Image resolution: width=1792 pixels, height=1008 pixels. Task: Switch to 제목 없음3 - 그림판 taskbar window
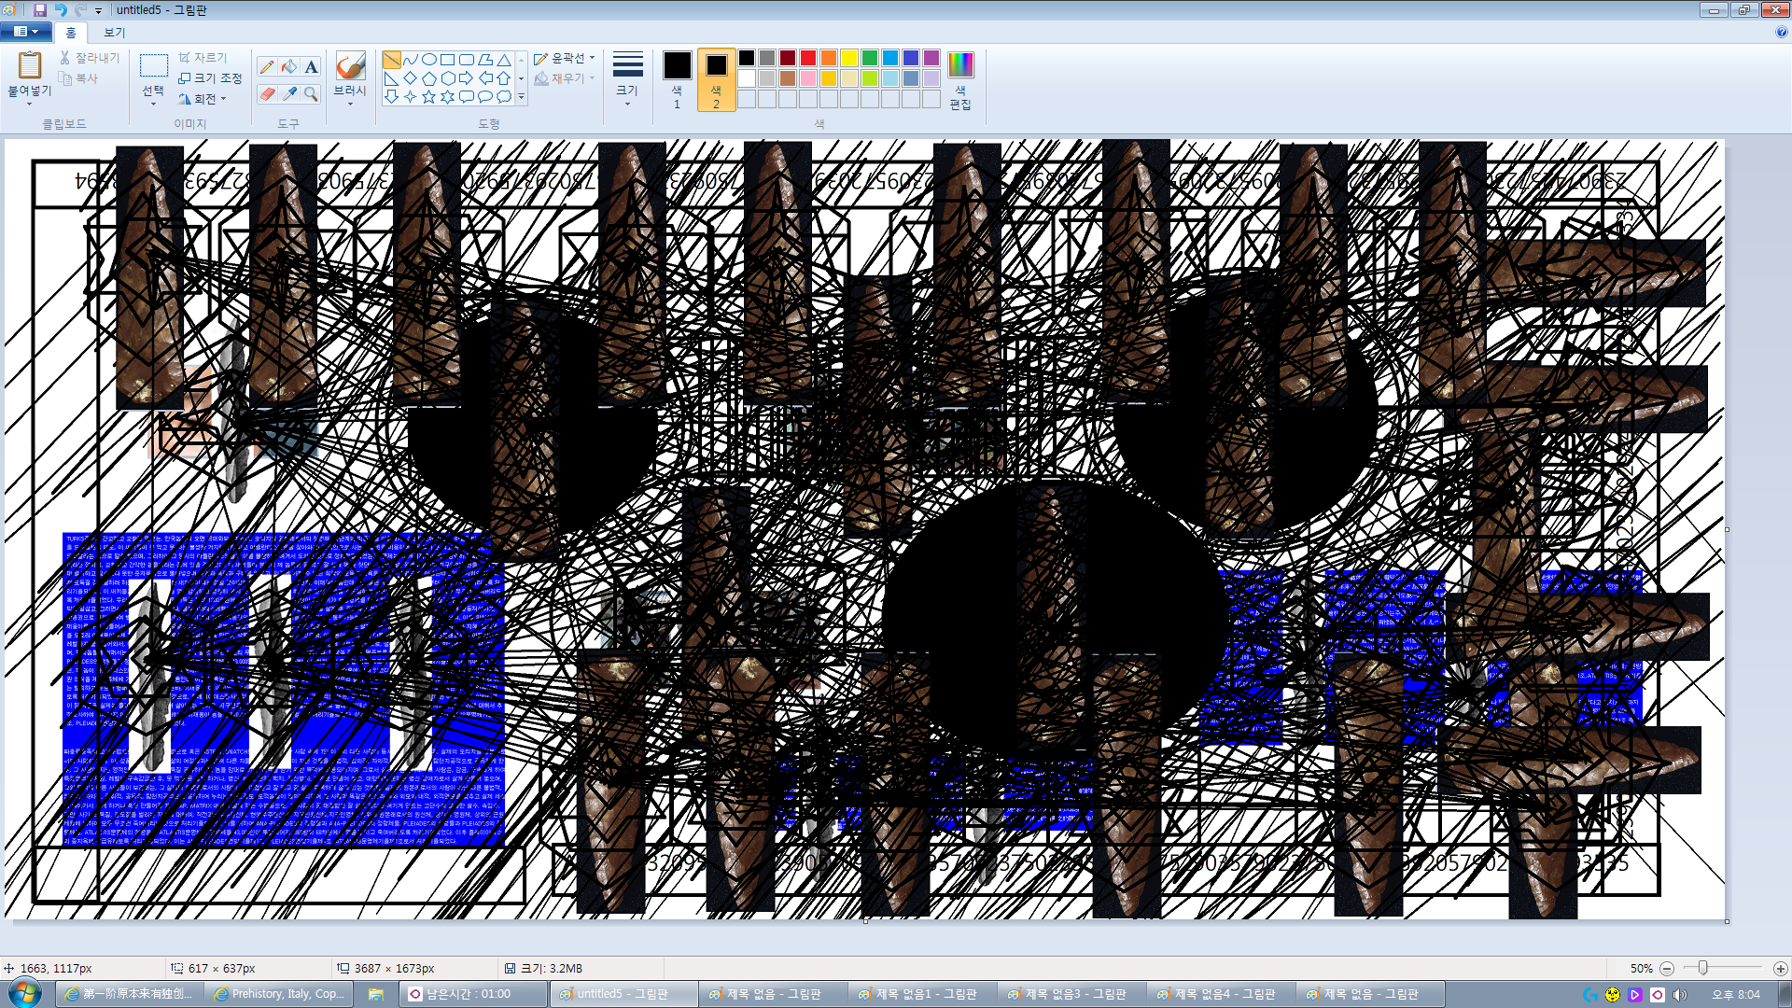point(1071,994)
